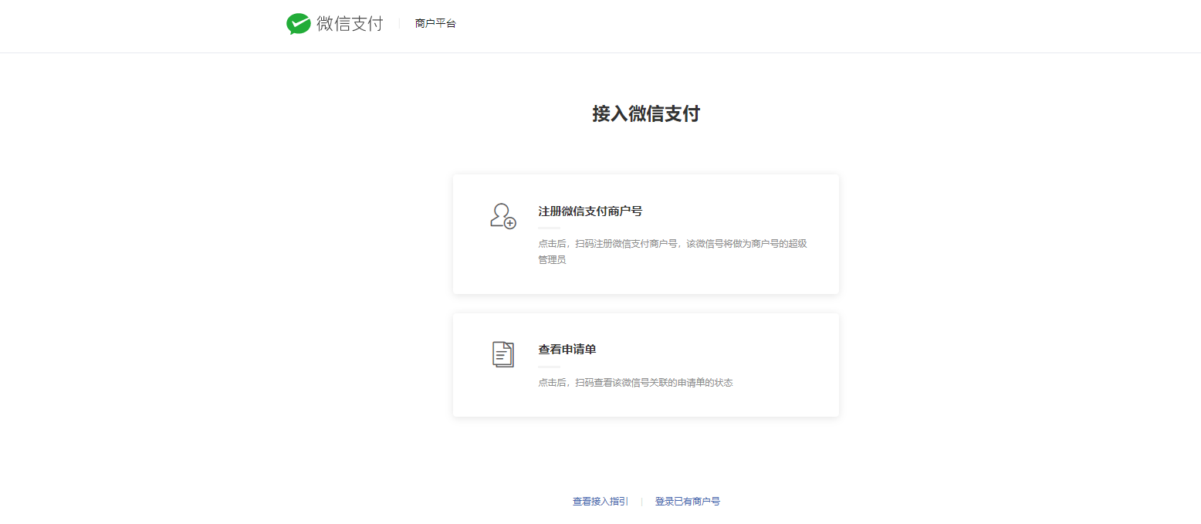Screen dimensions: 1201x524
Task: Click the add-user icon for merchant registration
Action: point(503,216)
